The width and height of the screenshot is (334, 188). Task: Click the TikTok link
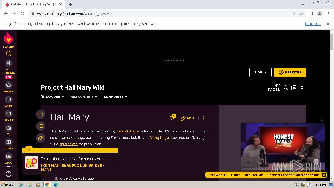(x=235, y=175)
